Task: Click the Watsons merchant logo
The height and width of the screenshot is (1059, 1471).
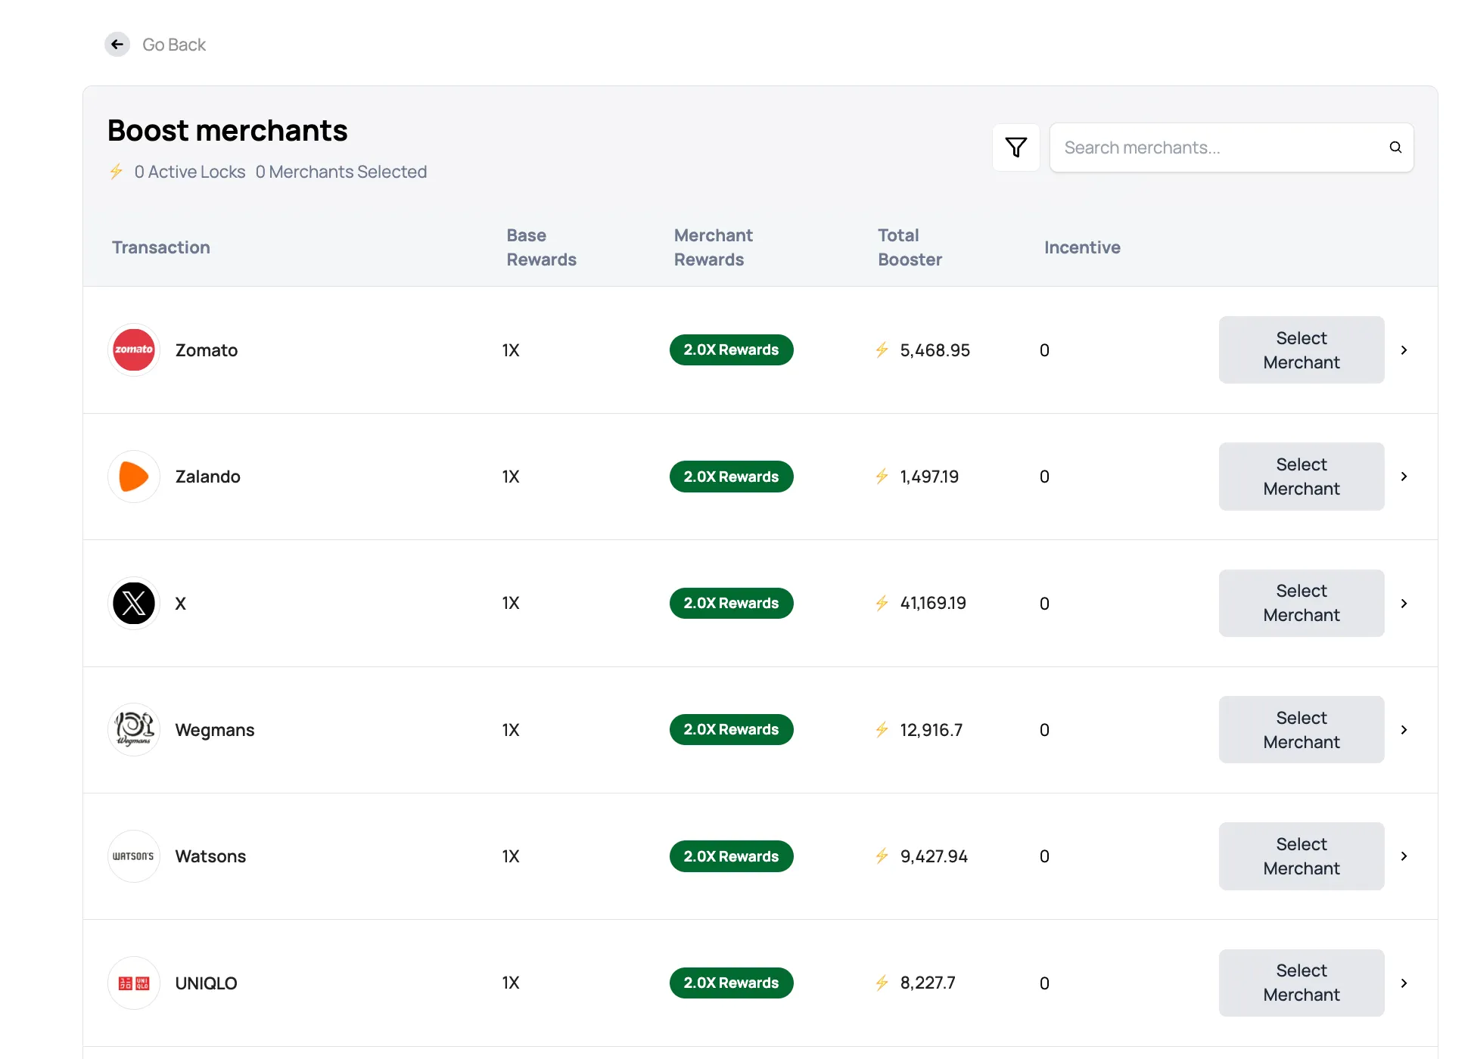Action: click(134, 856)
